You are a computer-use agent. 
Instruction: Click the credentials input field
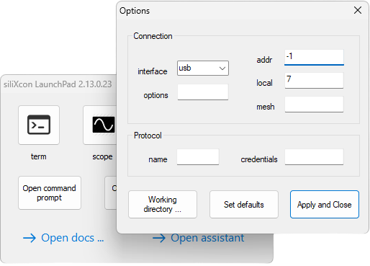click(x=314, y=157)
